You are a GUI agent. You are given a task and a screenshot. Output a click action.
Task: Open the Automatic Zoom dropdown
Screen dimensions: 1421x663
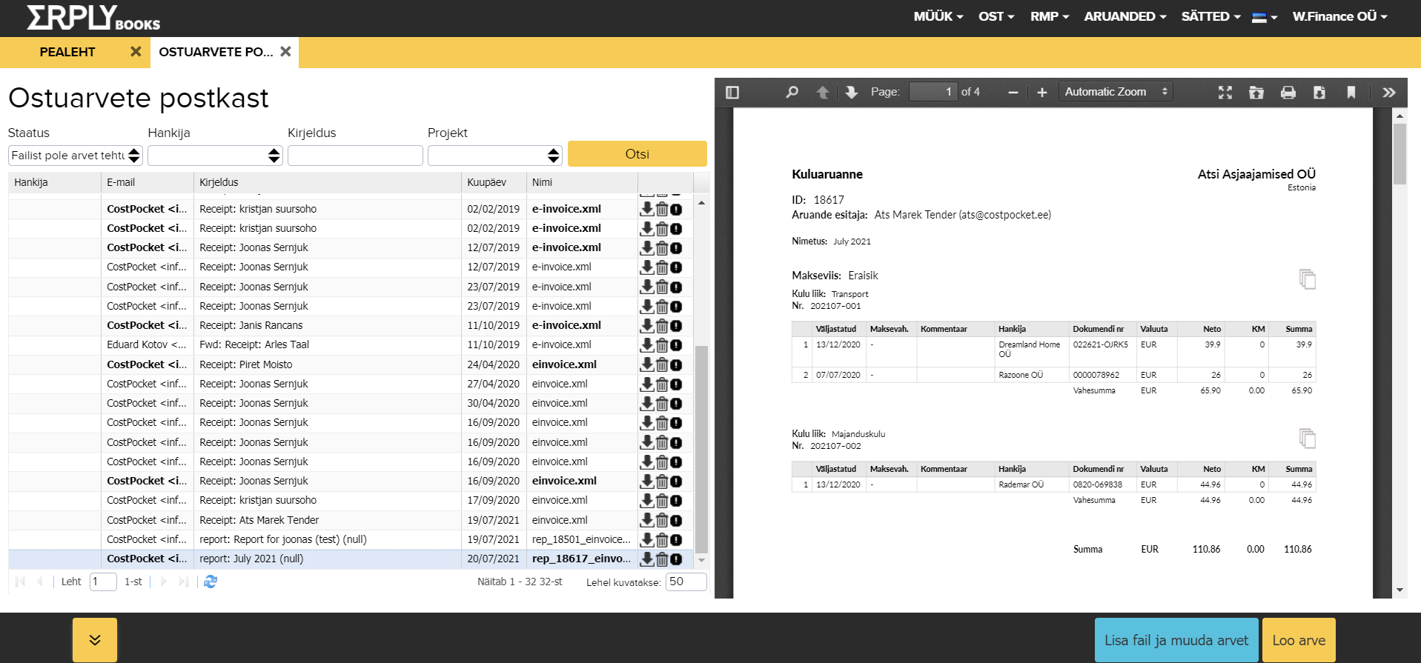tap(1116, 92)
